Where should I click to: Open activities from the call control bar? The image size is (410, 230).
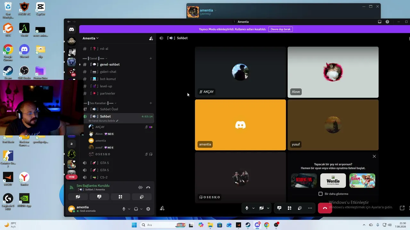point(290,208)
